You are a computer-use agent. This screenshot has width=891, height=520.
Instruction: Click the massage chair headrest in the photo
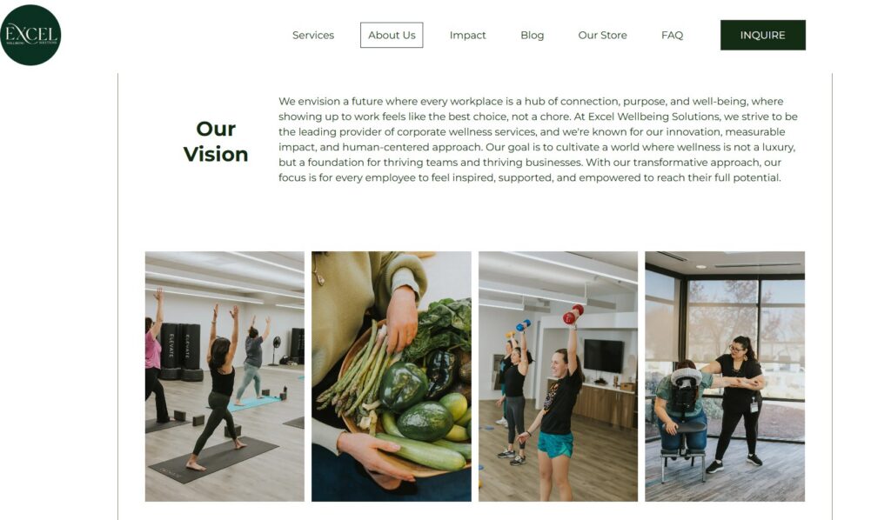click(686, 377)
